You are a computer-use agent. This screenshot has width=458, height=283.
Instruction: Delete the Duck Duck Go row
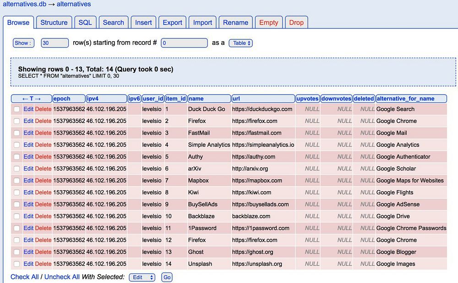[x=43, y=109]
